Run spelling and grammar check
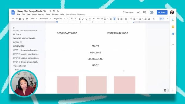The image size is (185, 104). point(23,19)
